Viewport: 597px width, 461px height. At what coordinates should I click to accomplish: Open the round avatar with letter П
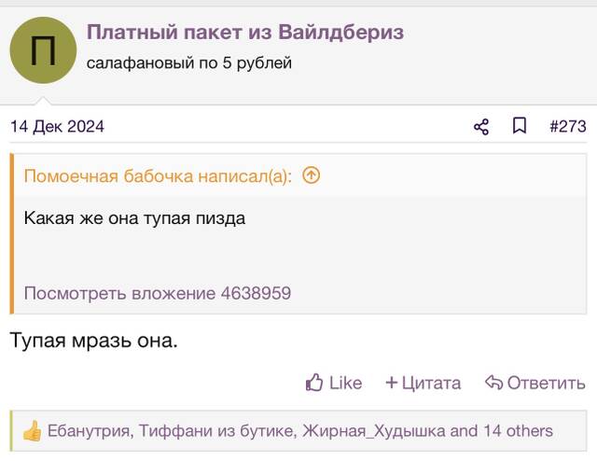(43, 49)
